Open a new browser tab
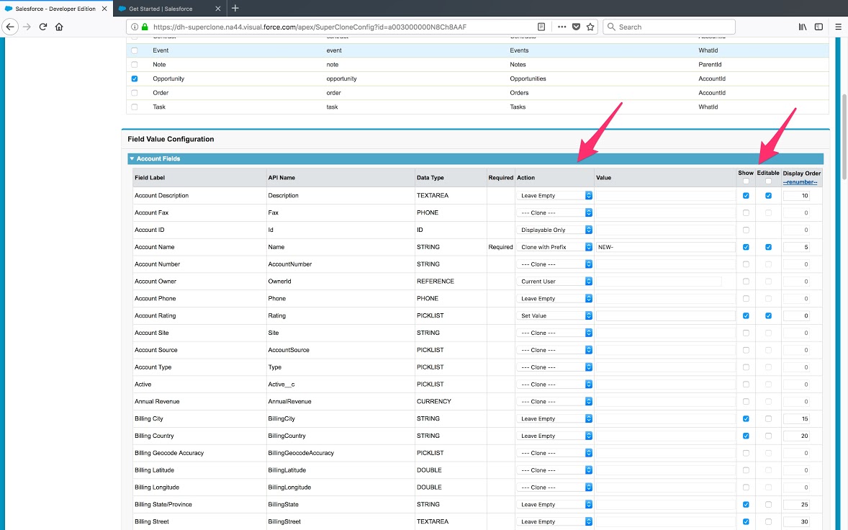Viewport: 848px width, 530px height. pyautogui.click(x=235, y=9)
